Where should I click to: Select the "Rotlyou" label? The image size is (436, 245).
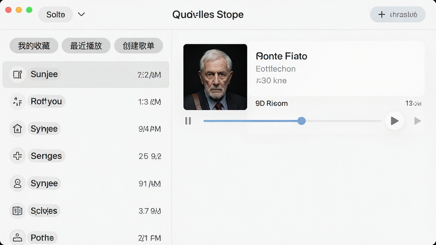click(46, 101)
